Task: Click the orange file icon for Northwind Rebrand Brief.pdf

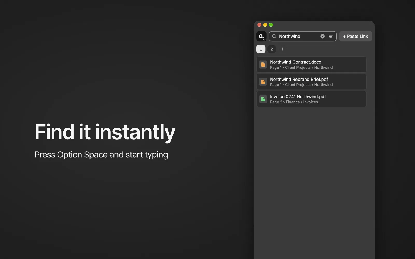Action: click(263, 82)
